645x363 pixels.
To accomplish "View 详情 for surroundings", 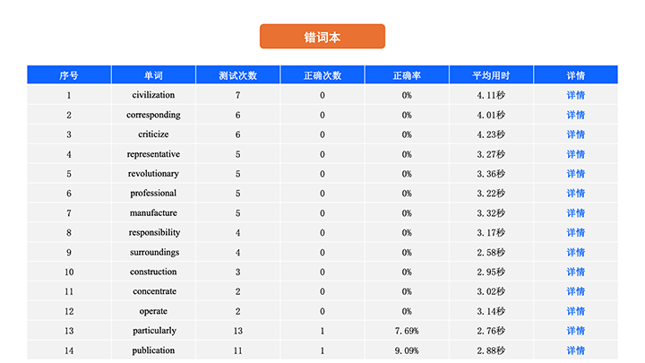I will (x=575, y=253).
